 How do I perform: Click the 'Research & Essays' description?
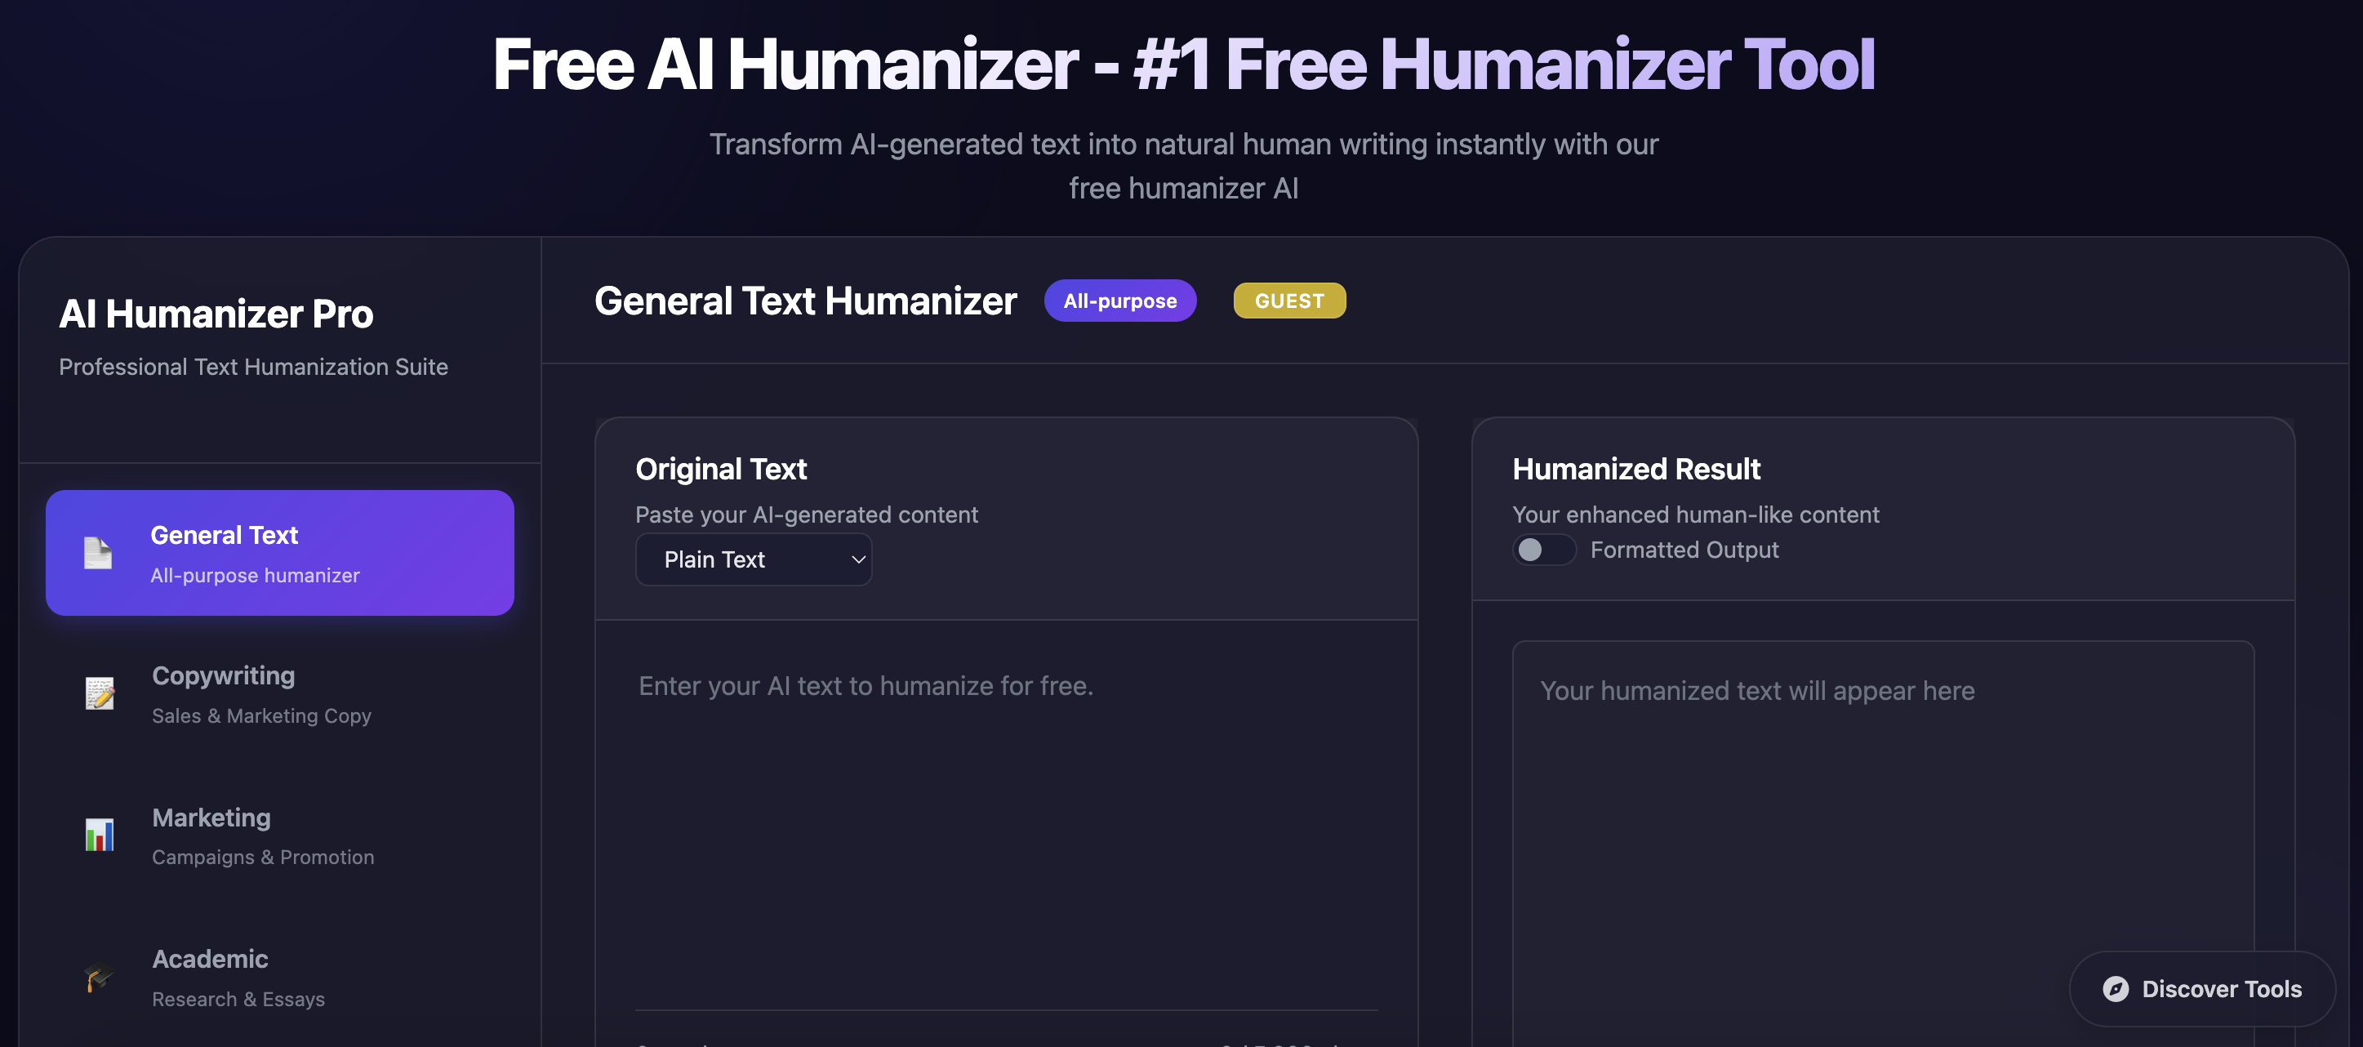point(238,998)
